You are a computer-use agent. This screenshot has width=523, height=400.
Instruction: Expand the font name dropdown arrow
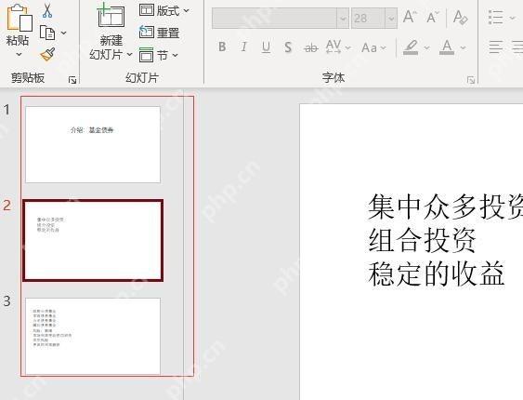coord(343,18)
